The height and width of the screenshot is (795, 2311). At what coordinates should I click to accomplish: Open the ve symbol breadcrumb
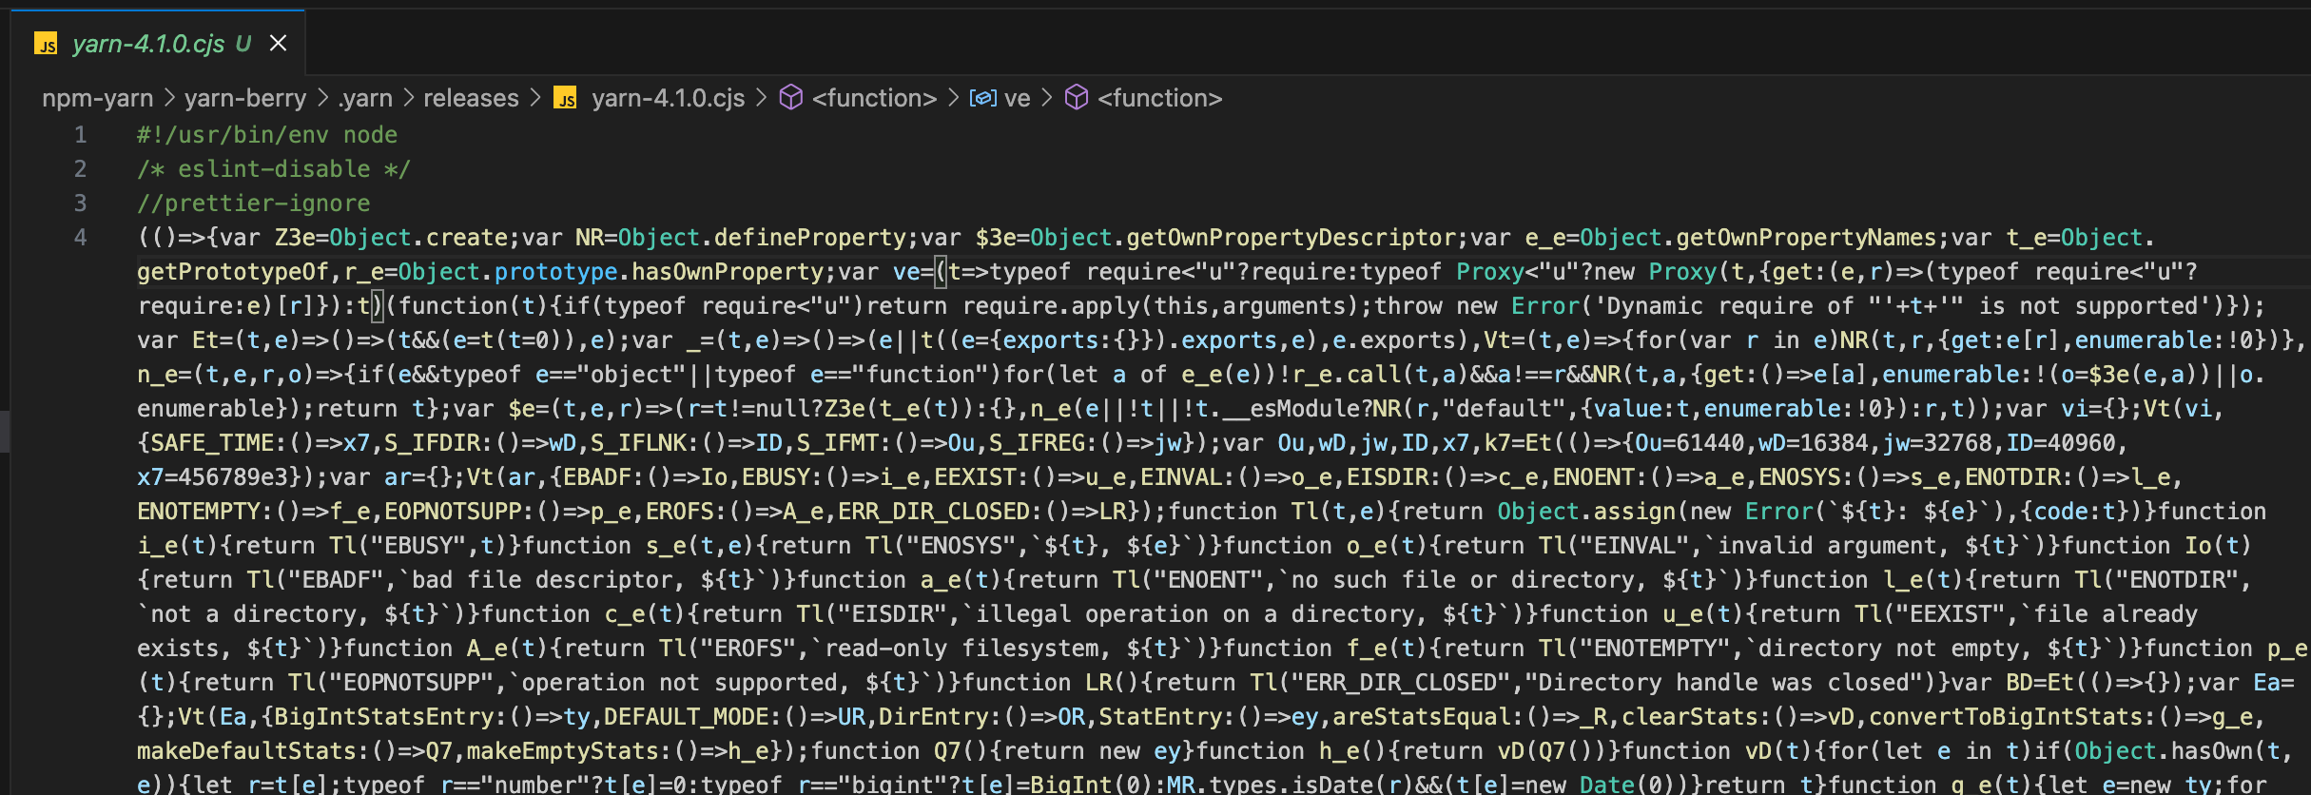tap(1017, 98)
